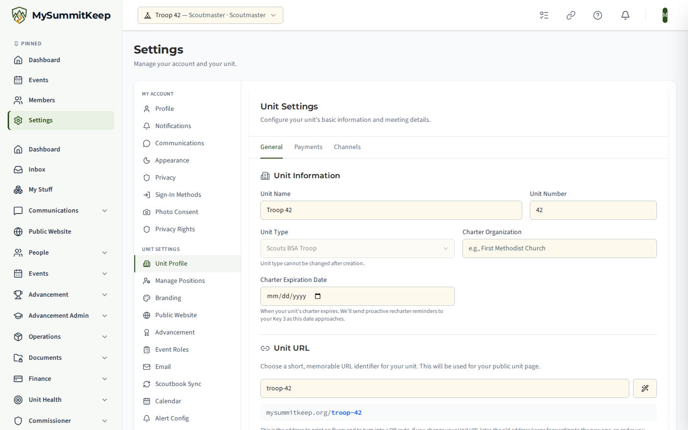Image resolution: width=688 pixels, height=430 pixels.
Task: Go to Public Website in main sidebar
Action: pyautogui.click(x=61, y=232)
